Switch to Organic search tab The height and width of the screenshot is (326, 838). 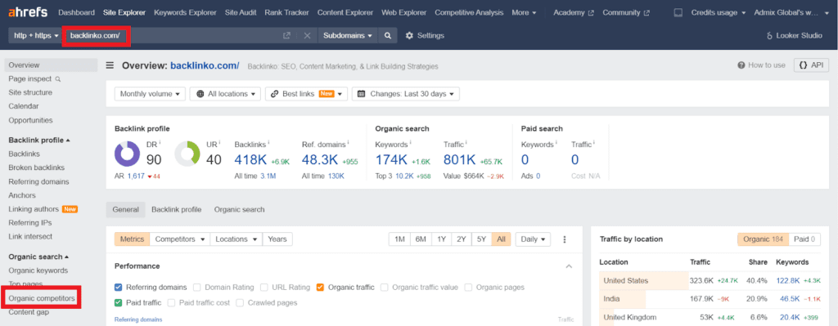[240, 210]
